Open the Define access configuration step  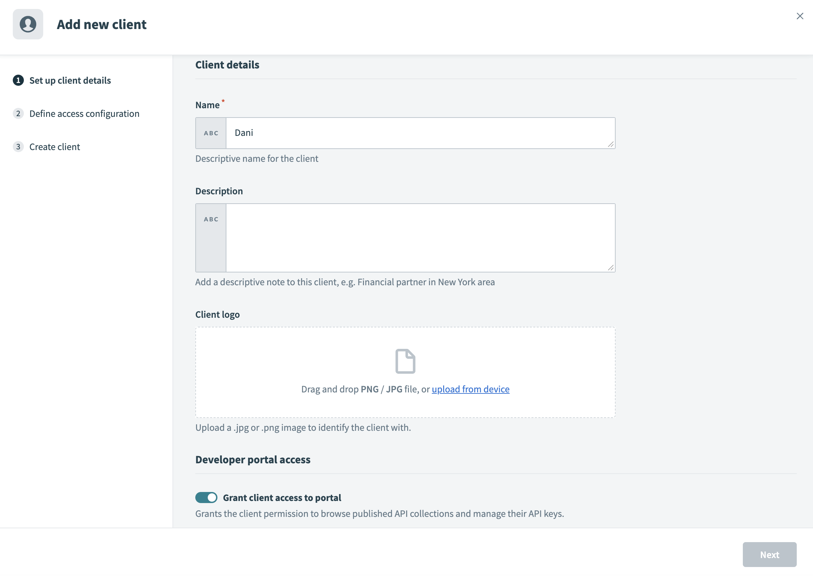coord(84,113)
